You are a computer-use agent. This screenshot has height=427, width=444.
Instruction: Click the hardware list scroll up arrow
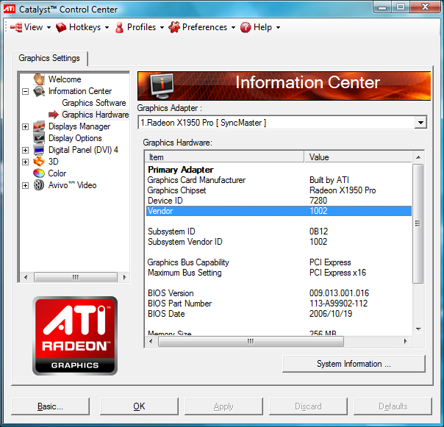pyautogui.click(x=418, y=157)
